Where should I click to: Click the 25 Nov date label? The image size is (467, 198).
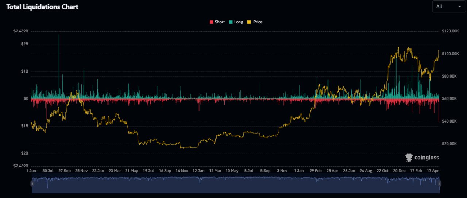pyautogui.click(x=81, y=171)
